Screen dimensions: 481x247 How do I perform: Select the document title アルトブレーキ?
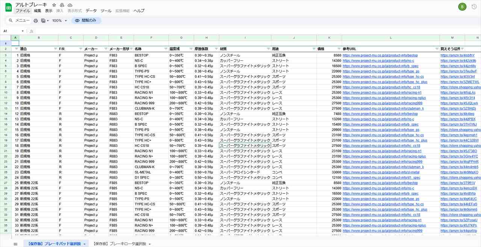coord(32,4)
